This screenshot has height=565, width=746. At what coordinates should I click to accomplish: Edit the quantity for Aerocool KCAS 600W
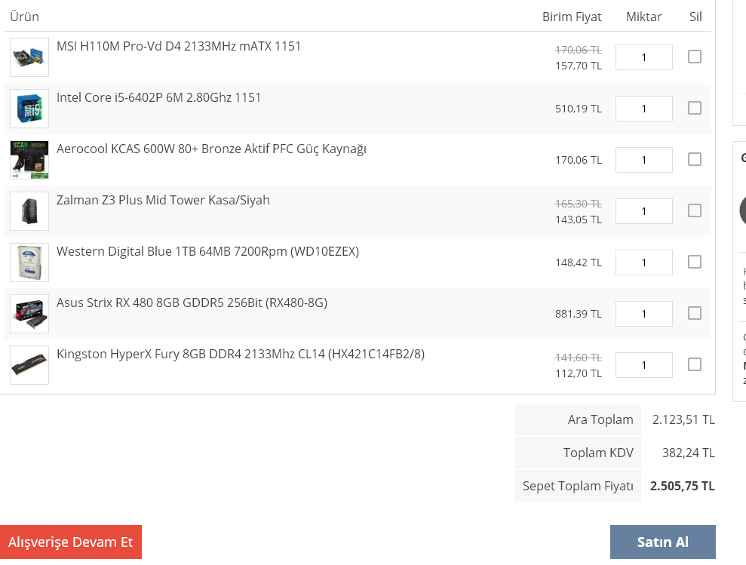(643, 160)
